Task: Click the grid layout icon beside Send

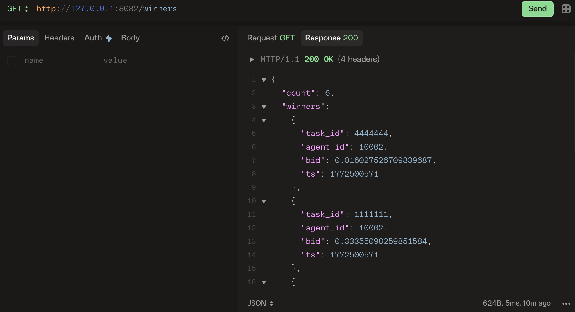Action: tap(566, 9)
